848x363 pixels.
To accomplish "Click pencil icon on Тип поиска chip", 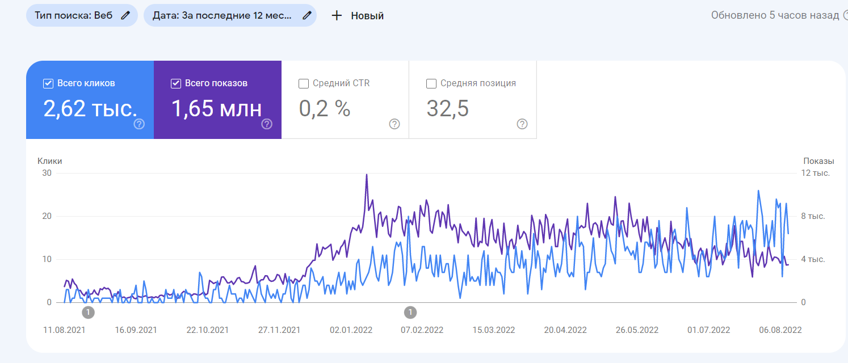I will [125, 15].
